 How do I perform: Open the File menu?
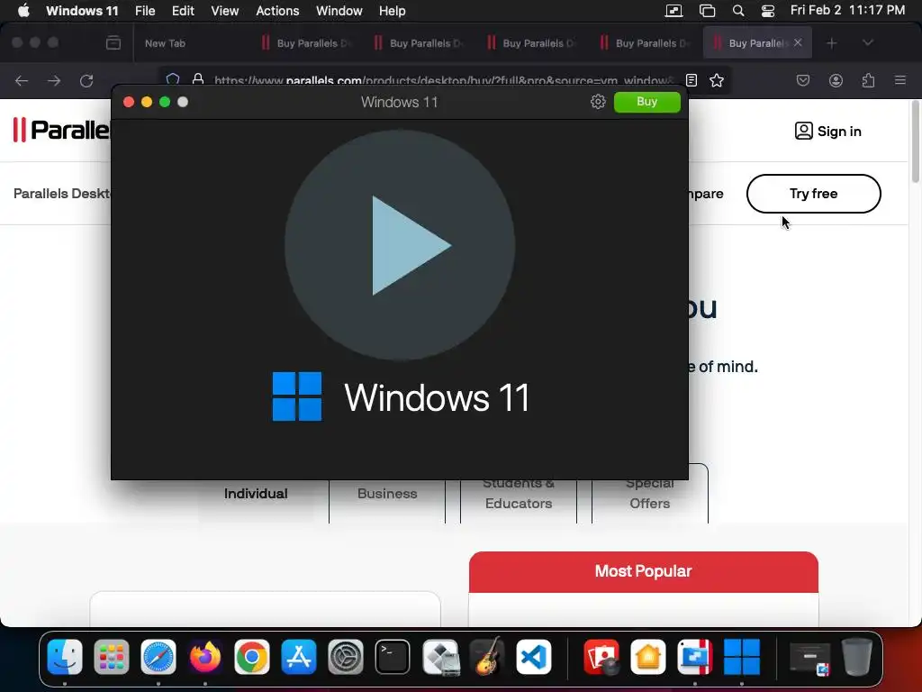(x=145, y=11)
